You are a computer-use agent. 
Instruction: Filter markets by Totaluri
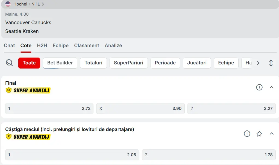pos(93,63)
